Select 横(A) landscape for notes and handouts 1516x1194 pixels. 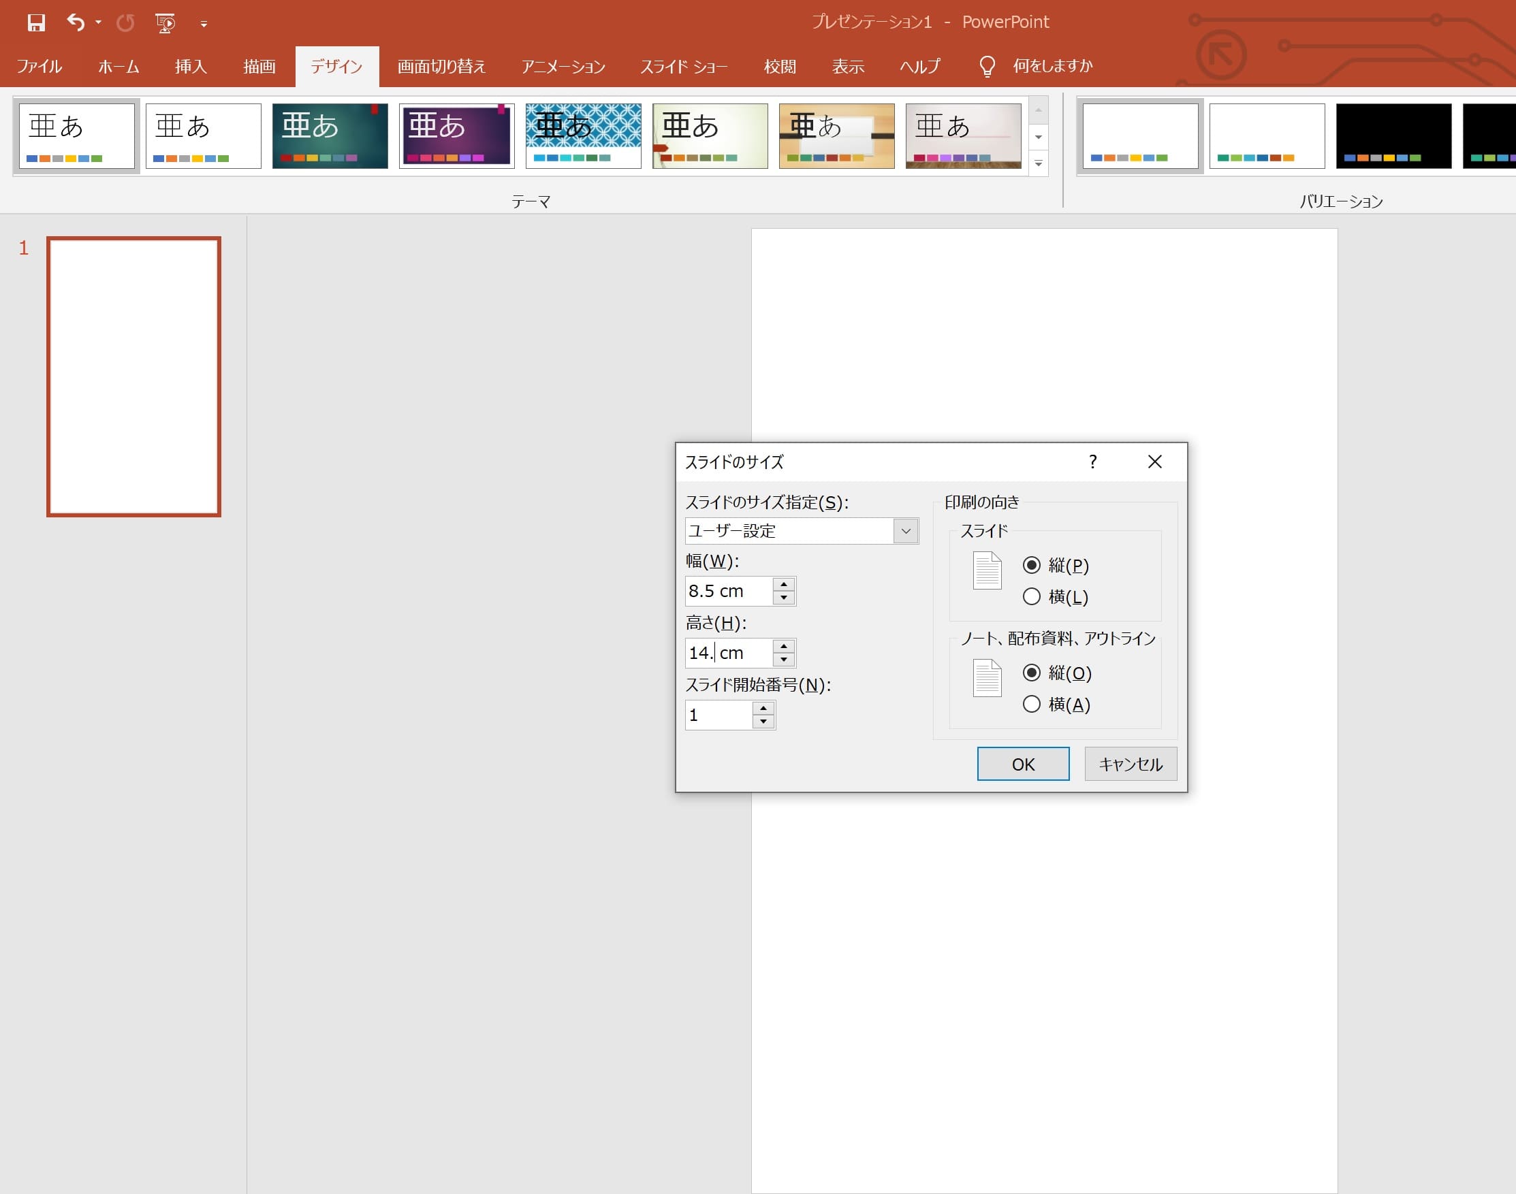point(1031,704)
